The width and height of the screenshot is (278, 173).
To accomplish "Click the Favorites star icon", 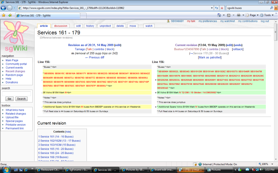I will [x=3, y=15].
